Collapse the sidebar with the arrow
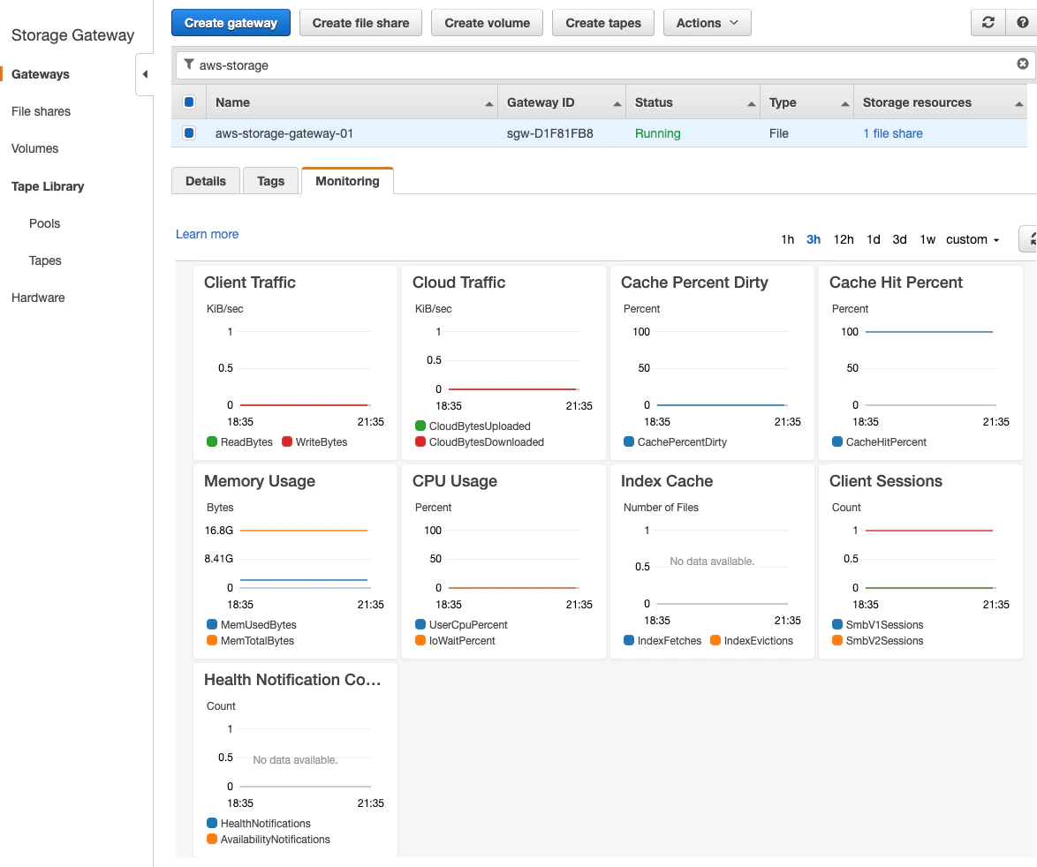The image size is (1037, 867). point(147,74)
